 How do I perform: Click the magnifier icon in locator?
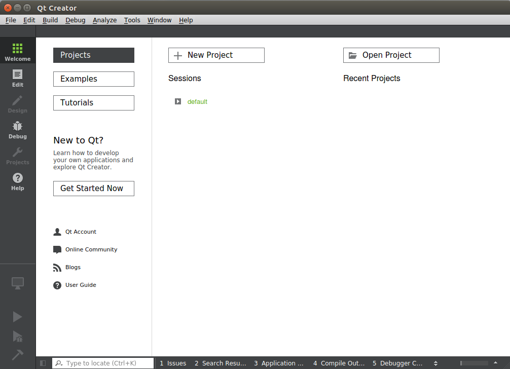tap(58, 363)
